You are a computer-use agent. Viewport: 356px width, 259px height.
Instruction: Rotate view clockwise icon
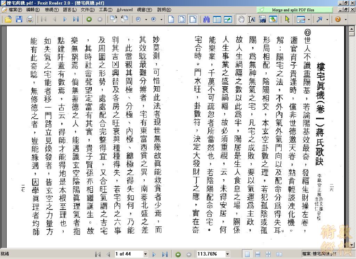(x=114, y=19)
